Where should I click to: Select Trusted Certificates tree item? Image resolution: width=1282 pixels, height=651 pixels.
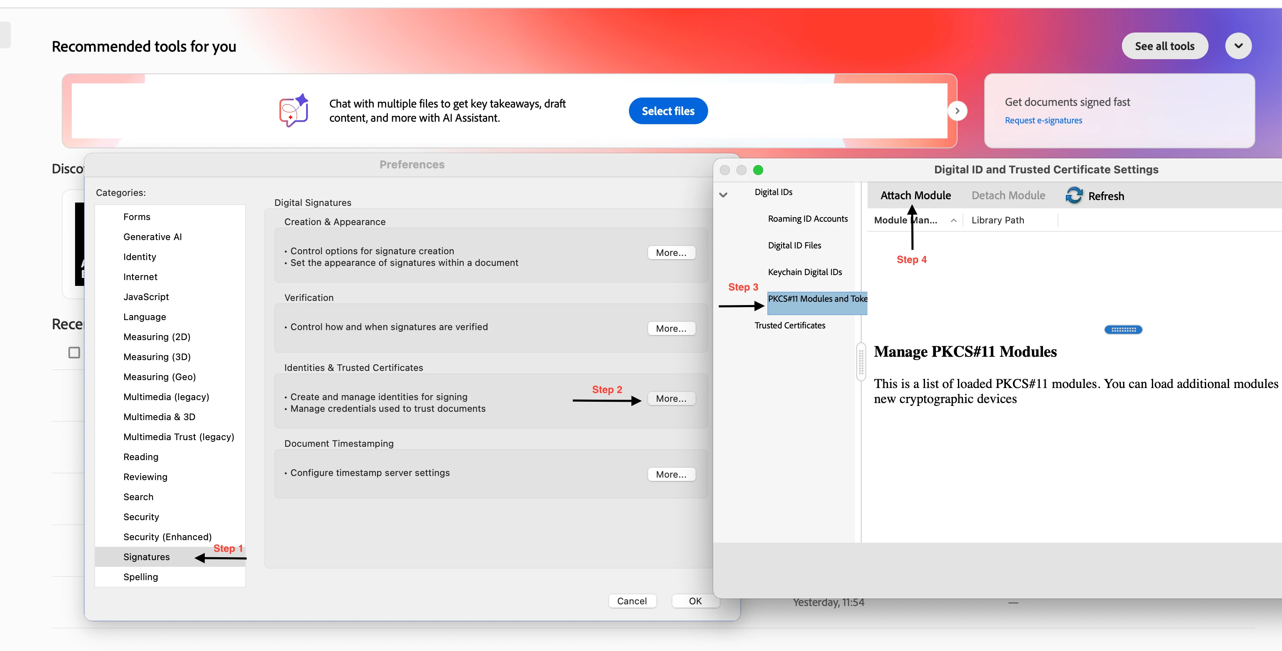tap(789, 325)
